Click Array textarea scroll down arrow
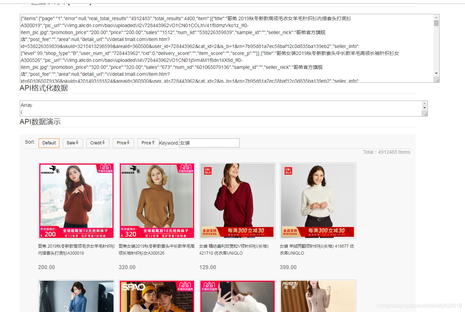 click(424, 108)
